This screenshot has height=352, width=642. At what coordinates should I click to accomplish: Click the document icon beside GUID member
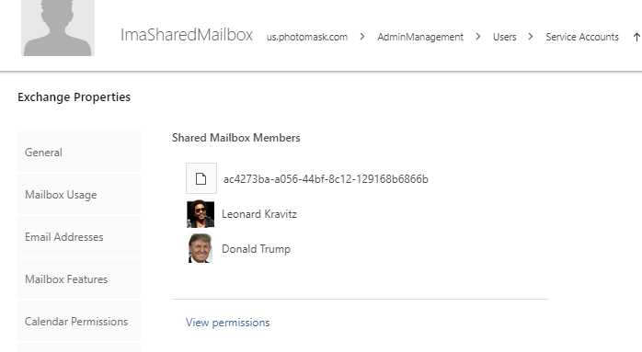(x=201, y=178)
